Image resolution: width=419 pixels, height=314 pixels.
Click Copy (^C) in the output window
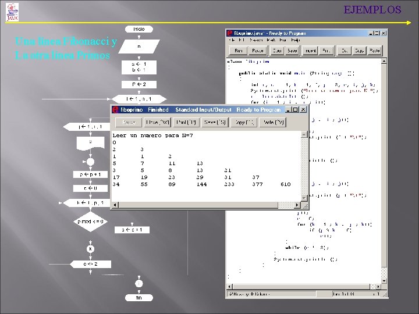[x=244, y=123]
